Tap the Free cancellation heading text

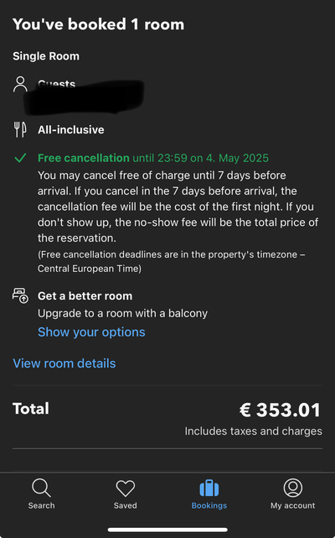(x=84, y=158)
